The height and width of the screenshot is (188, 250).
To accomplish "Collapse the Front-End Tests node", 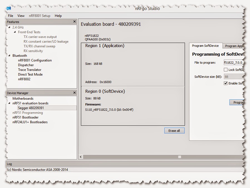I will [15, 32].
